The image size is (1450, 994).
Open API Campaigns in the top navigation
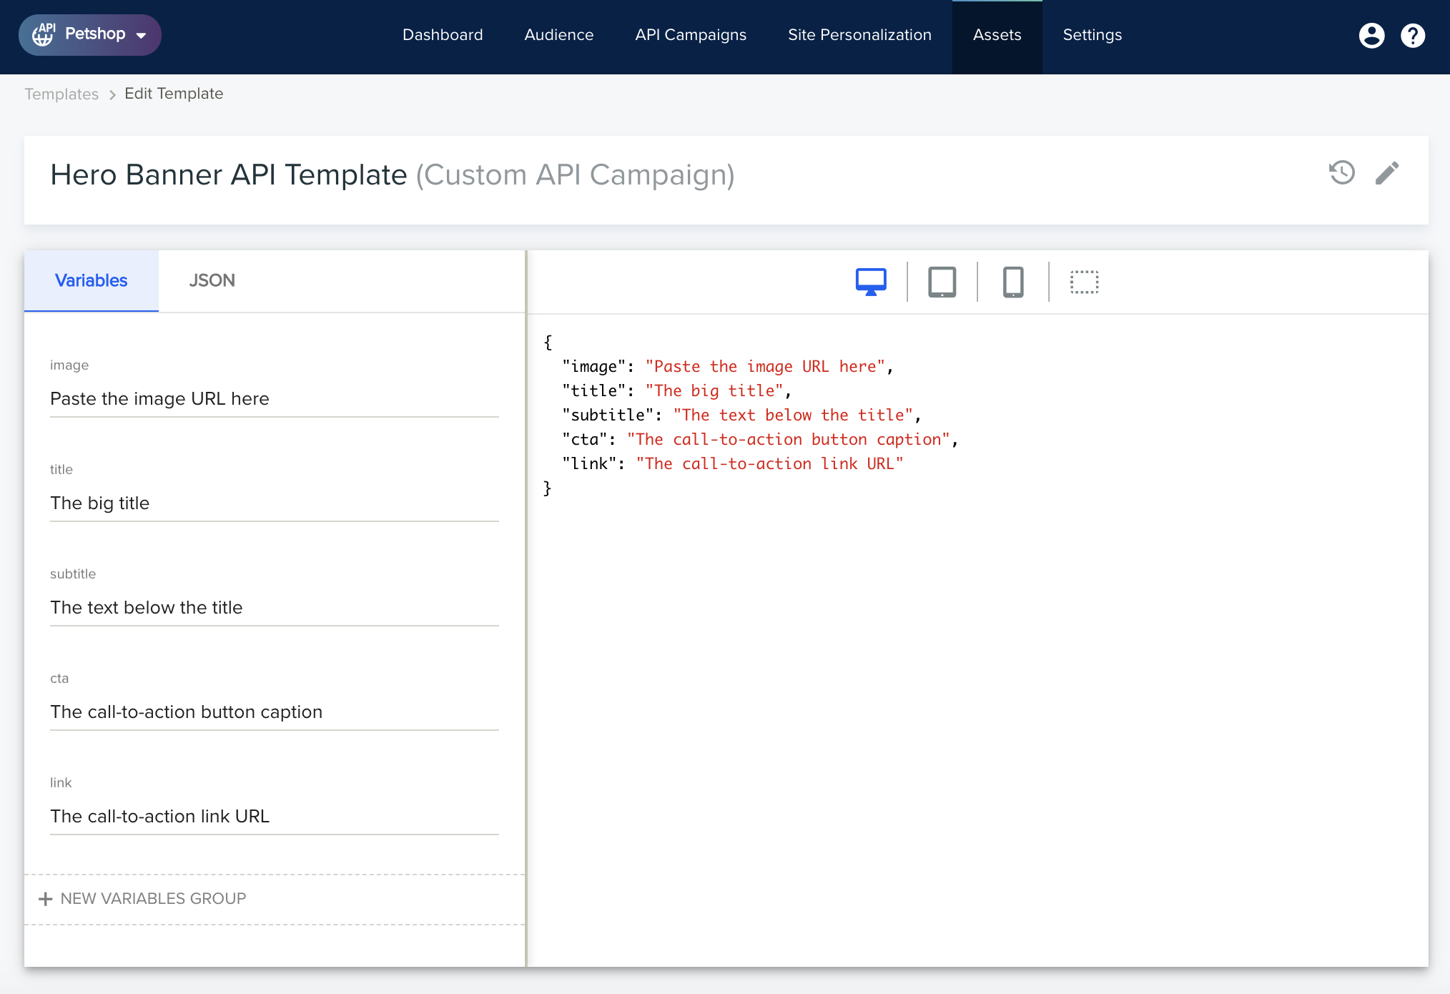pyautogui.click(x=691, y=35)
